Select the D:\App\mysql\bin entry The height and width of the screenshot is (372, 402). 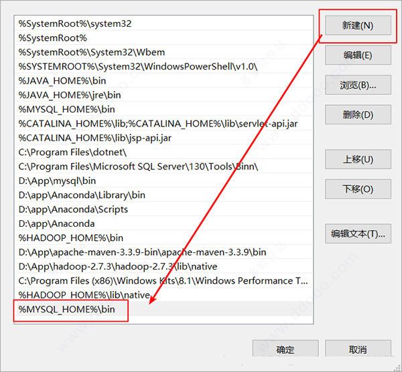coord(163,181)
